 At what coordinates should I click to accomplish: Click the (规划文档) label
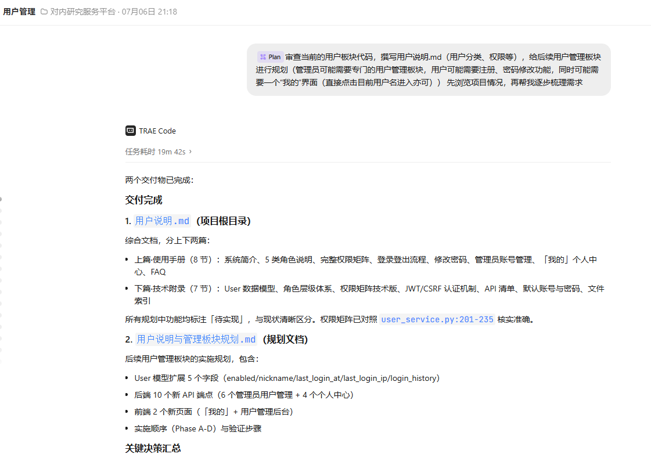(x=285, y=340)
